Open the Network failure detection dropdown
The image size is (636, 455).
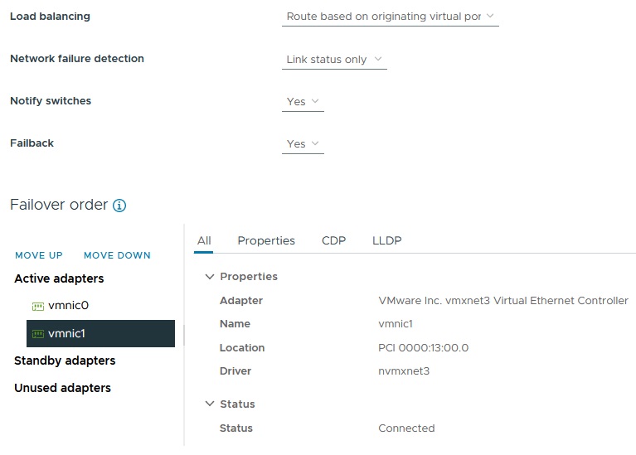[334, 60]
